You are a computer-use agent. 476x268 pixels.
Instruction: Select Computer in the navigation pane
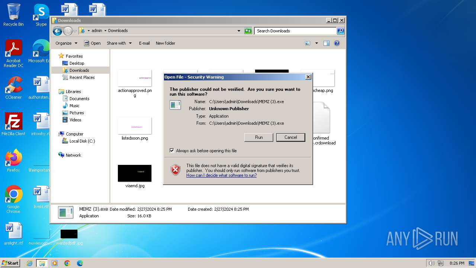[x=74, y=134]
